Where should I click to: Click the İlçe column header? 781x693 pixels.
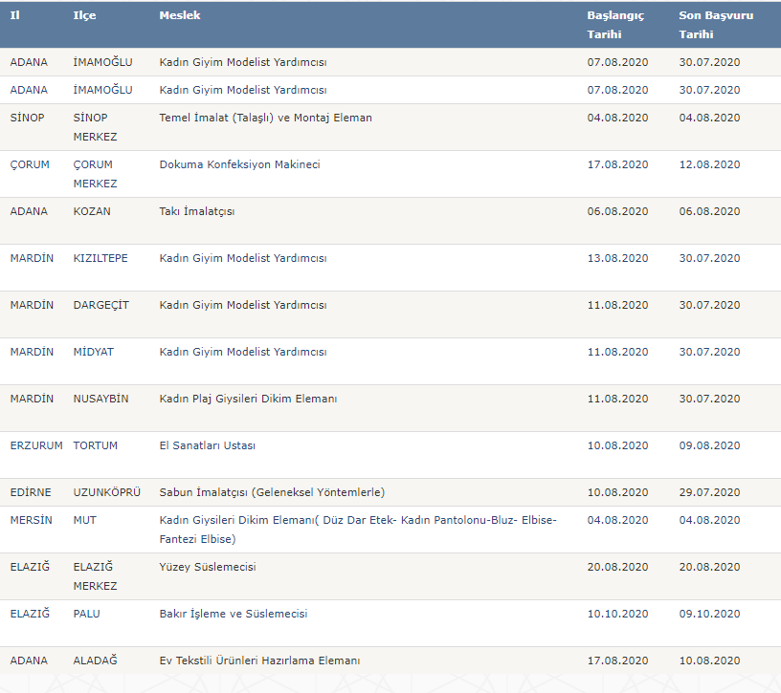coord(84,16)
